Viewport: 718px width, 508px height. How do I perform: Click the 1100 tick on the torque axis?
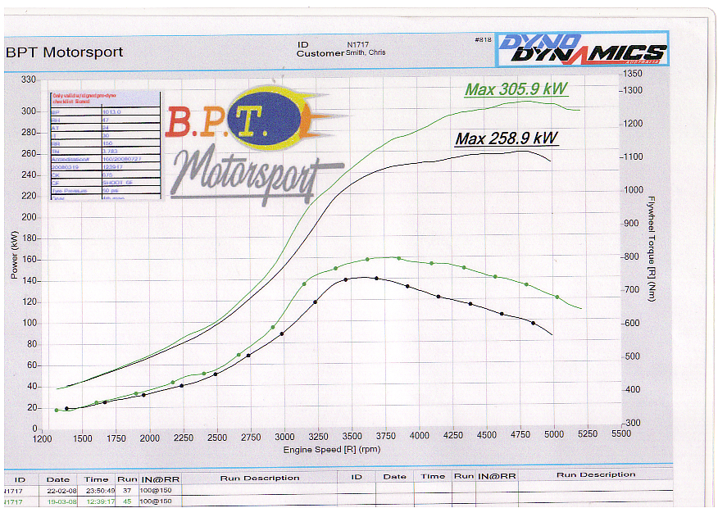pos(633,156)
